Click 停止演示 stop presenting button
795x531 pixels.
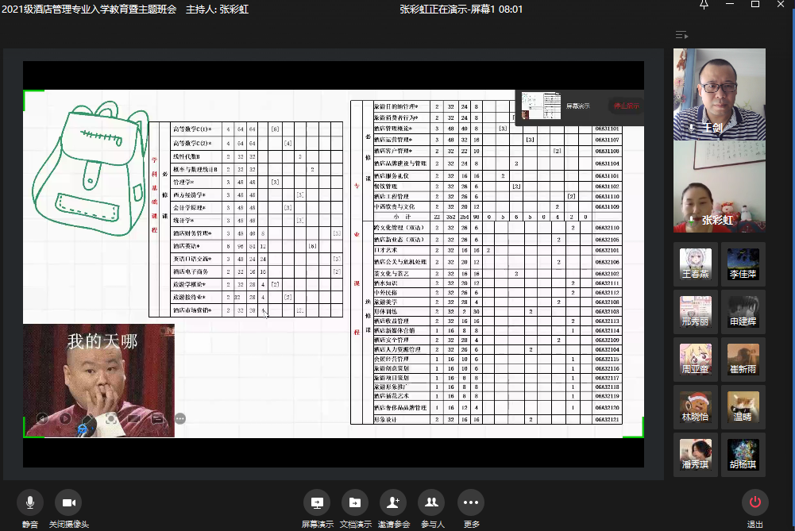[x=625, y=106]
